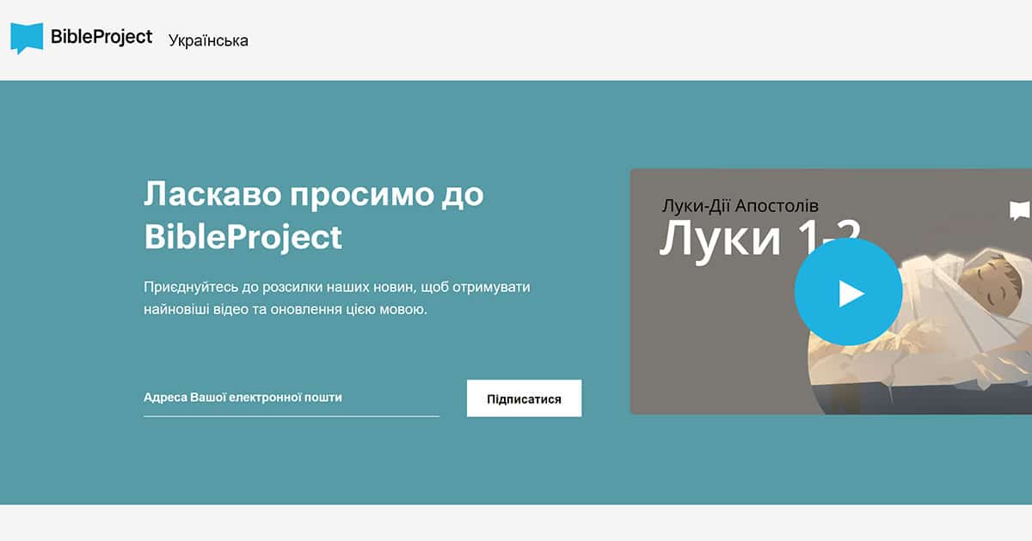
Task: Click Підписатися to join the newsletter
Action: tap(525, 398)
